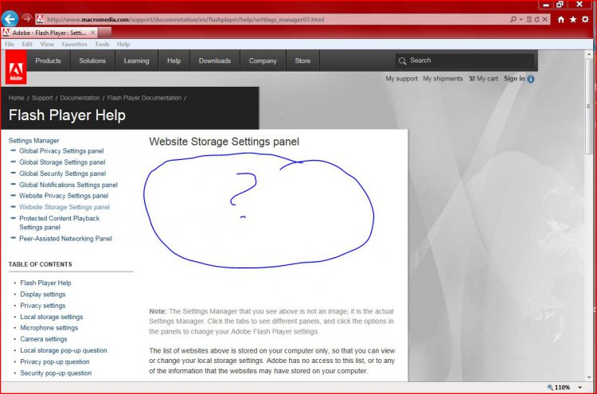Viewport: 597px width, 394px height.
Task: Open the File menu
Action: click(10, 44)
